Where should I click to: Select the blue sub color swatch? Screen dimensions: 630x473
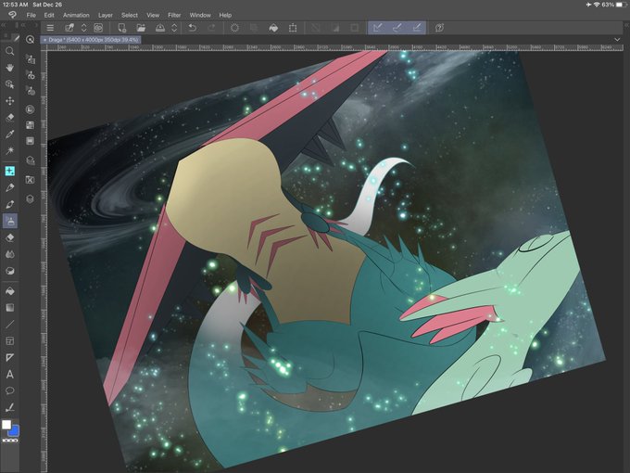[15, 431]
